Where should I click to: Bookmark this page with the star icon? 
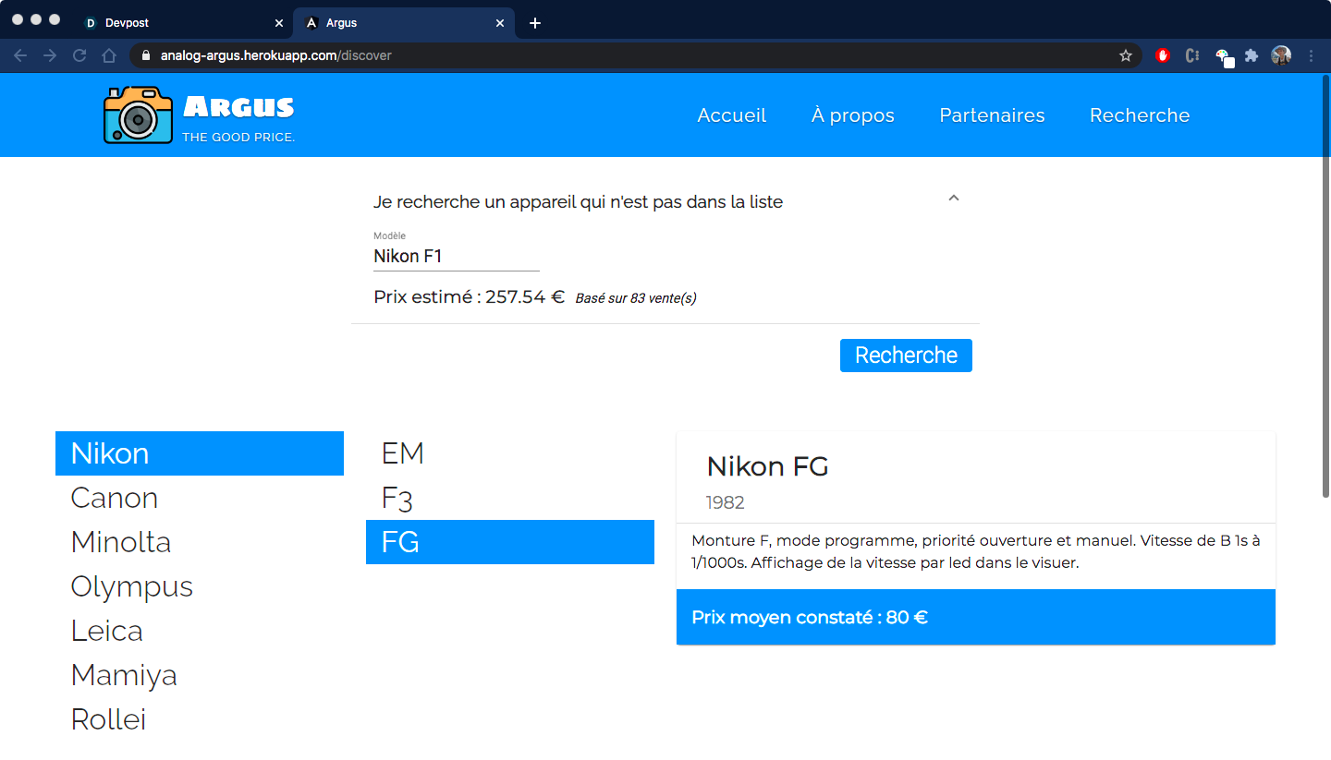(1126, 55)
